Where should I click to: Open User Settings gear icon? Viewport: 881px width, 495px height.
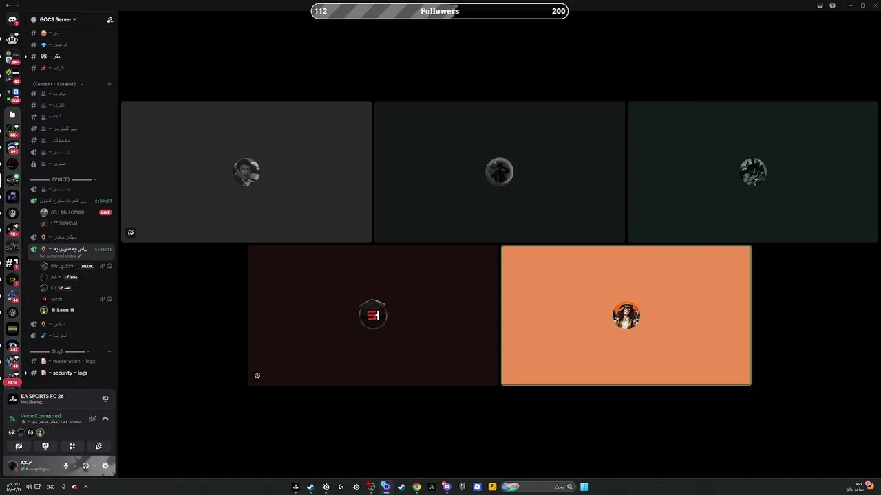coord(105,466)
